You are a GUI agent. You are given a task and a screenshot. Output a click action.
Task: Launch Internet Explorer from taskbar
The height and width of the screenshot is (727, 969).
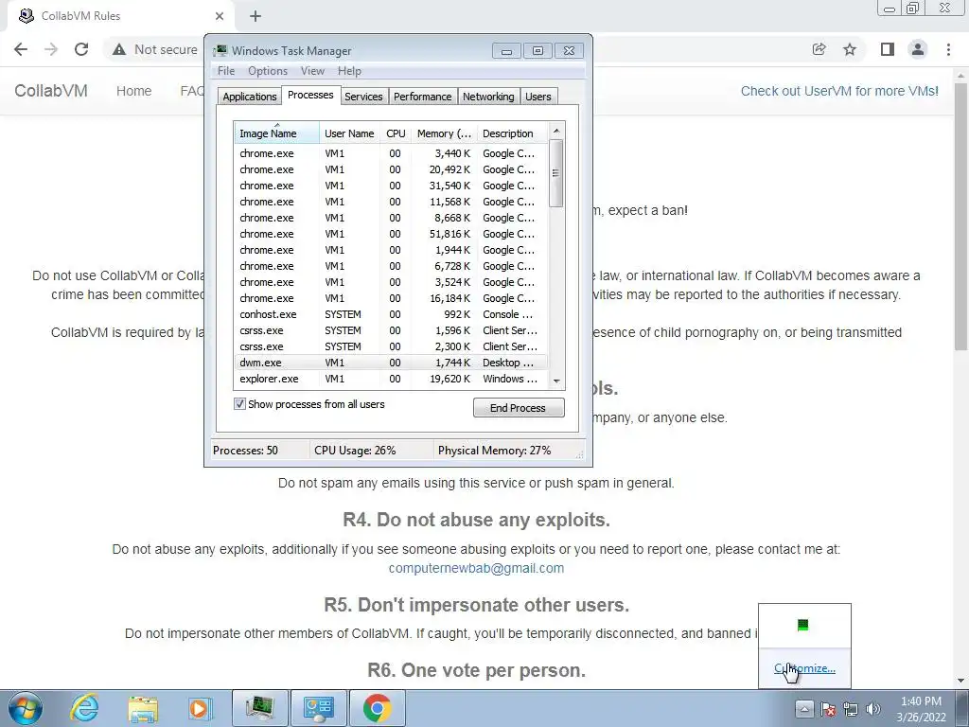84,708
